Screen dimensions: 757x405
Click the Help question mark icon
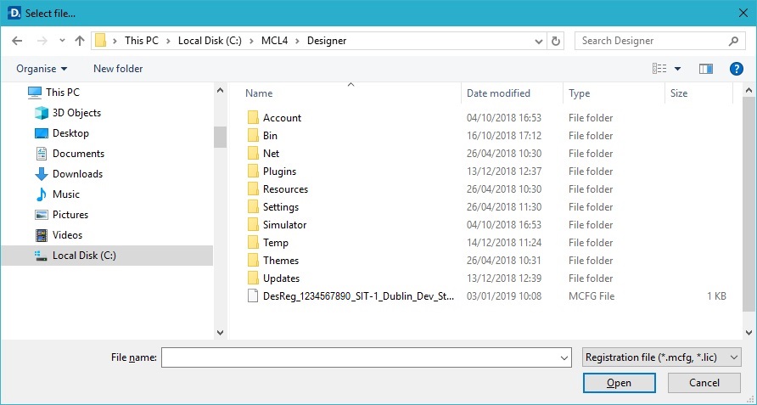pyautogui.click(x=736, y=69)
